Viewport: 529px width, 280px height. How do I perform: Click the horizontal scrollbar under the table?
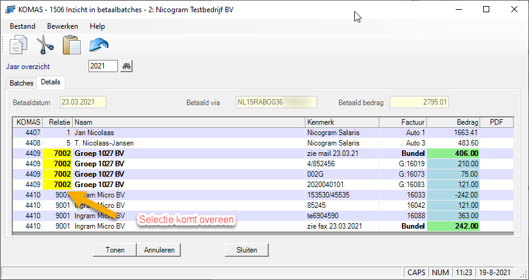(x=263, y=234)
